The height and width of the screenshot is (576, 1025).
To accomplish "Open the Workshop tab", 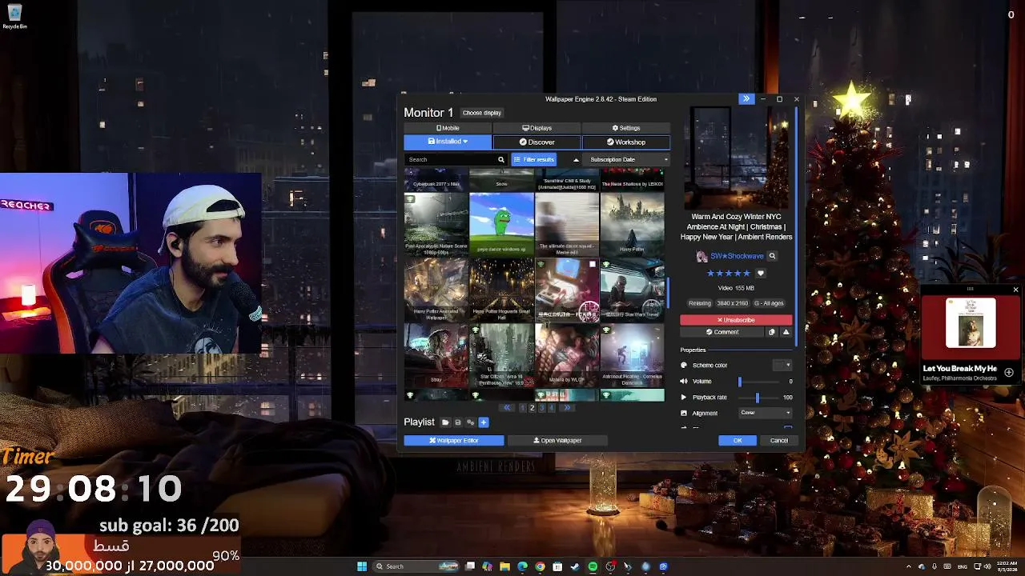I will point(626,142).
